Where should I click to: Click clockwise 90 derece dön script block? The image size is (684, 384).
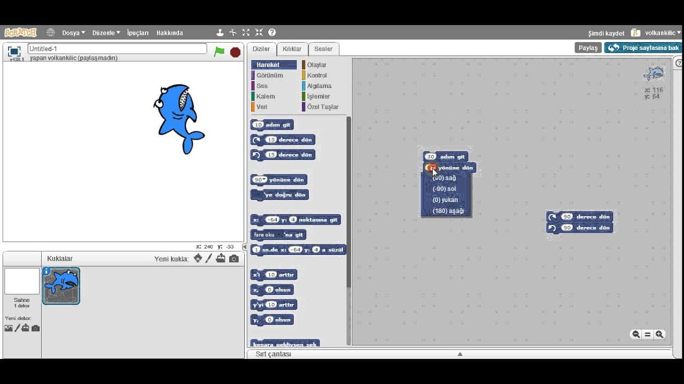[580, 217]
